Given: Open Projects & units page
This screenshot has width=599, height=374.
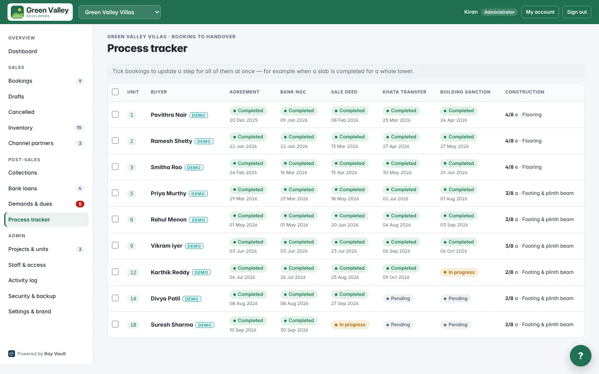Looking at the screenshot, I should pyautogui.click(x=46, y=249).
